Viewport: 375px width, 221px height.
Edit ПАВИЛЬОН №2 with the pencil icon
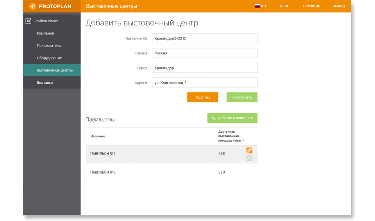click(249, 150)
